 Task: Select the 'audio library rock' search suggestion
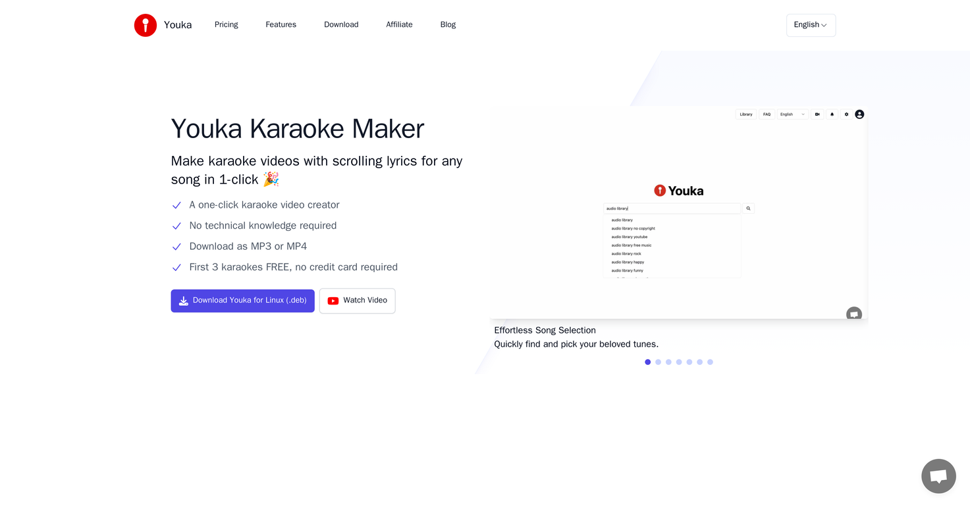pyautogui.click(x=626, y=253)
